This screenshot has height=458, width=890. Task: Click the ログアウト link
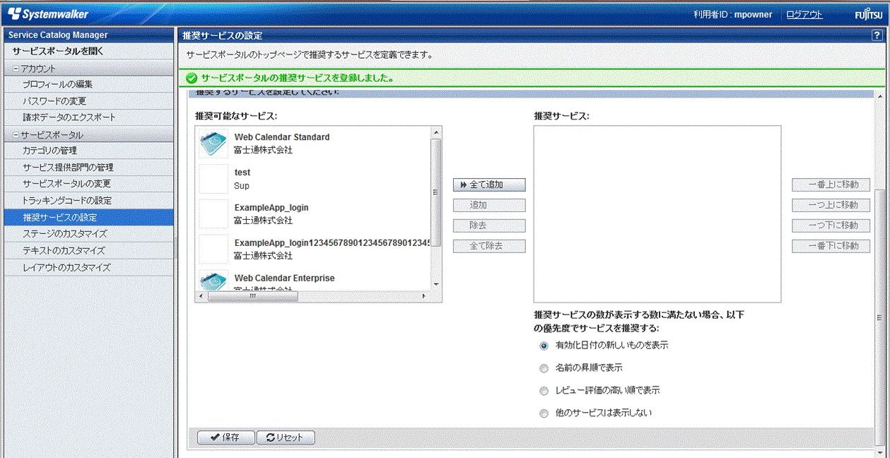click(804, 15)
